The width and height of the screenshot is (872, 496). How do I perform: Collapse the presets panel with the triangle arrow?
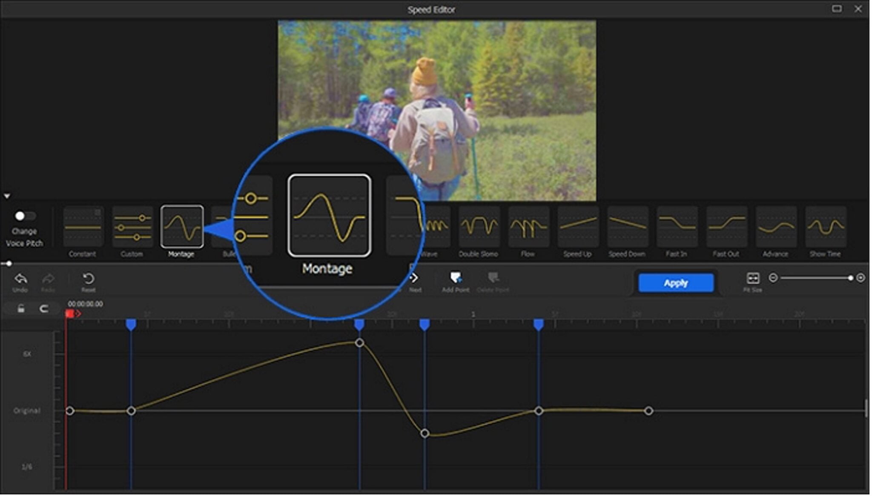(x=6, y=196)
